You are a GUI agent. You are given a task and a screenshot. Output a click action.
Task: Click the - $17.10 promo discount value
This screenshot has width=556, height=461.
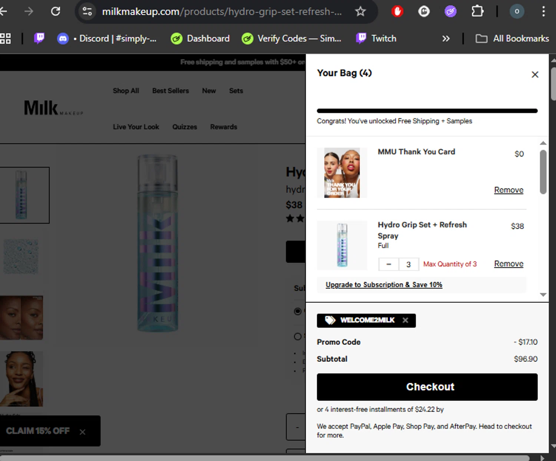tap(526, 342)
